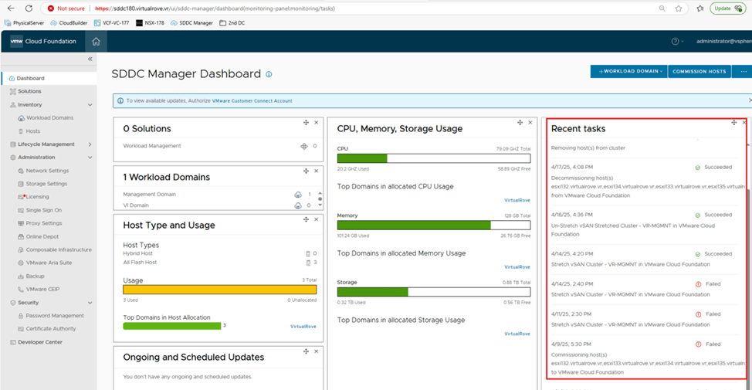Click info icon next to SDDC Manager Dashboard
The width and height of the screenshot is (752, 390).
click(x=269, y=75)
